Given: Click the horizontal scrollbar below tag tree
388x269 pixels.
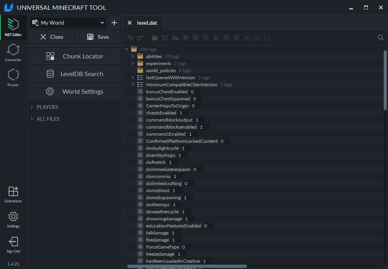Looking at the screenshot, I should click(187, 266).
